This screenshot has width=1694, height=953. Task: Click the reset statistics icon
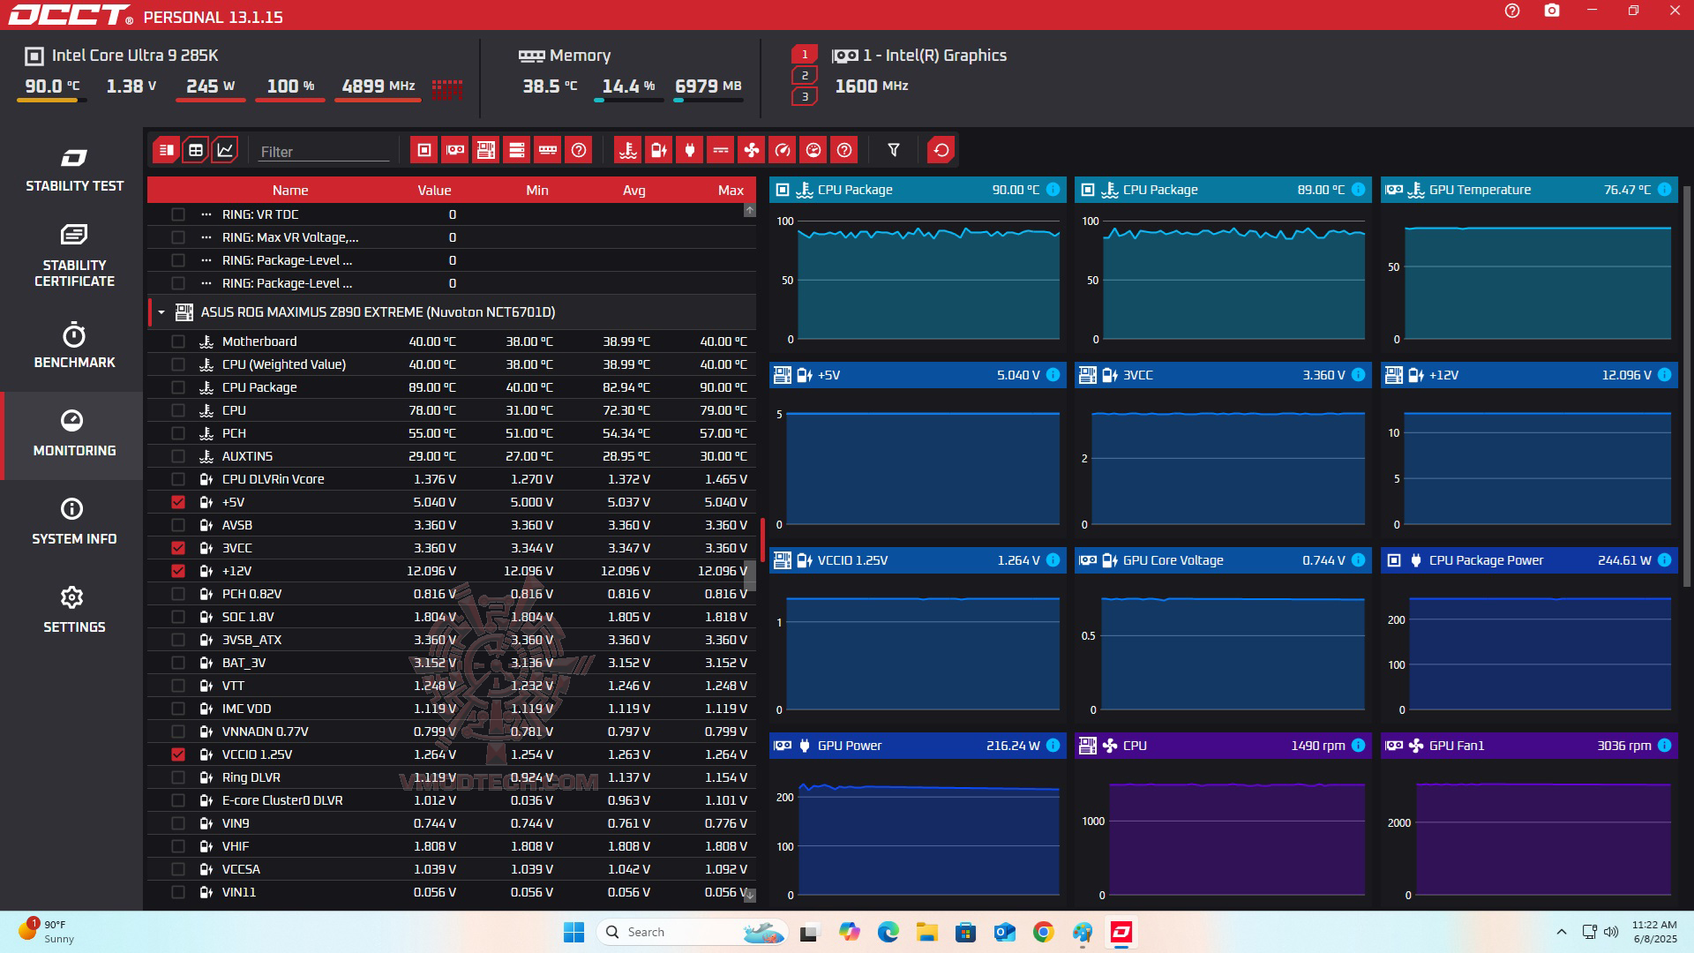click(x=941, y=150)
